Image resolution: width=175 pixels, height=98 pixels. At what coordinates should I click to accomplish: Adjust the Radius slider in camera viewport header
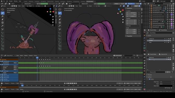119,4
